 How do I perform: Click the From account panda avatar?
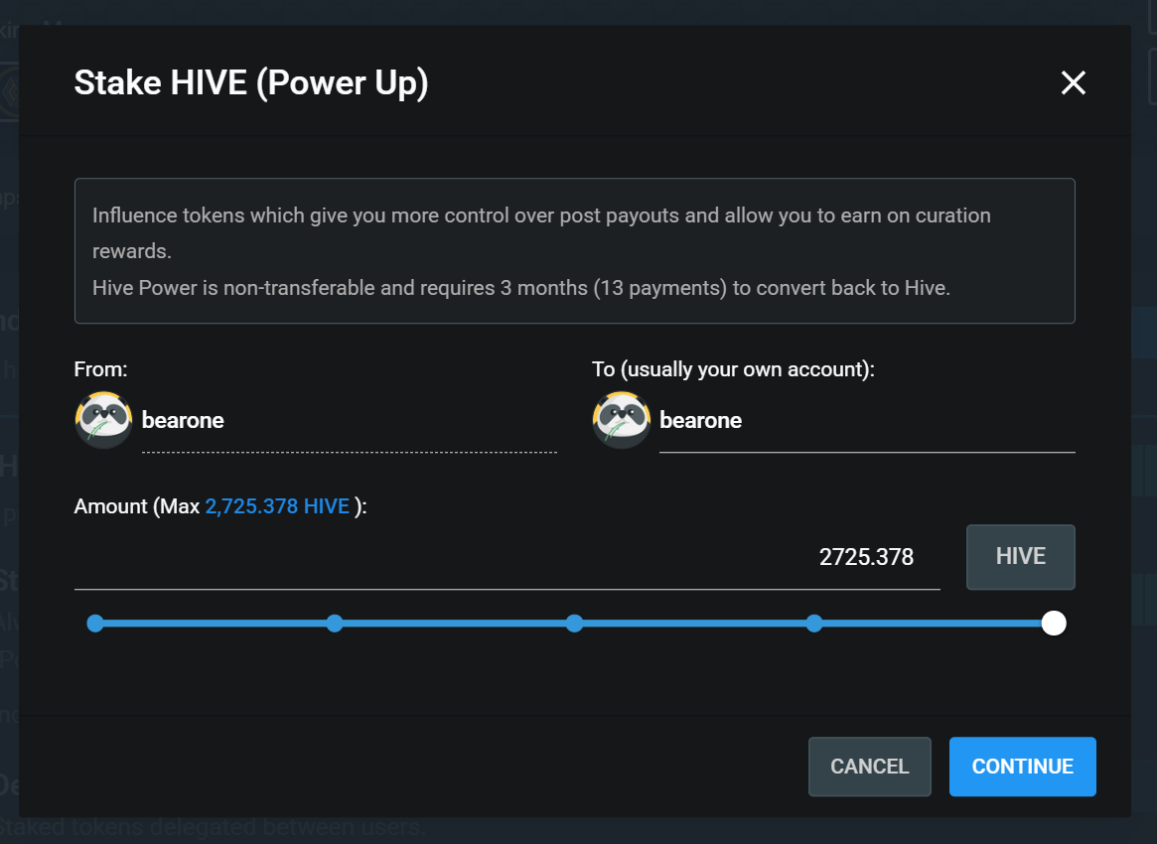click(x=103, y=420)
